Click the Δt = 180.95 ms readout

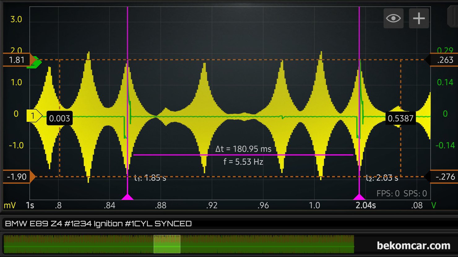tap(243, 149)
